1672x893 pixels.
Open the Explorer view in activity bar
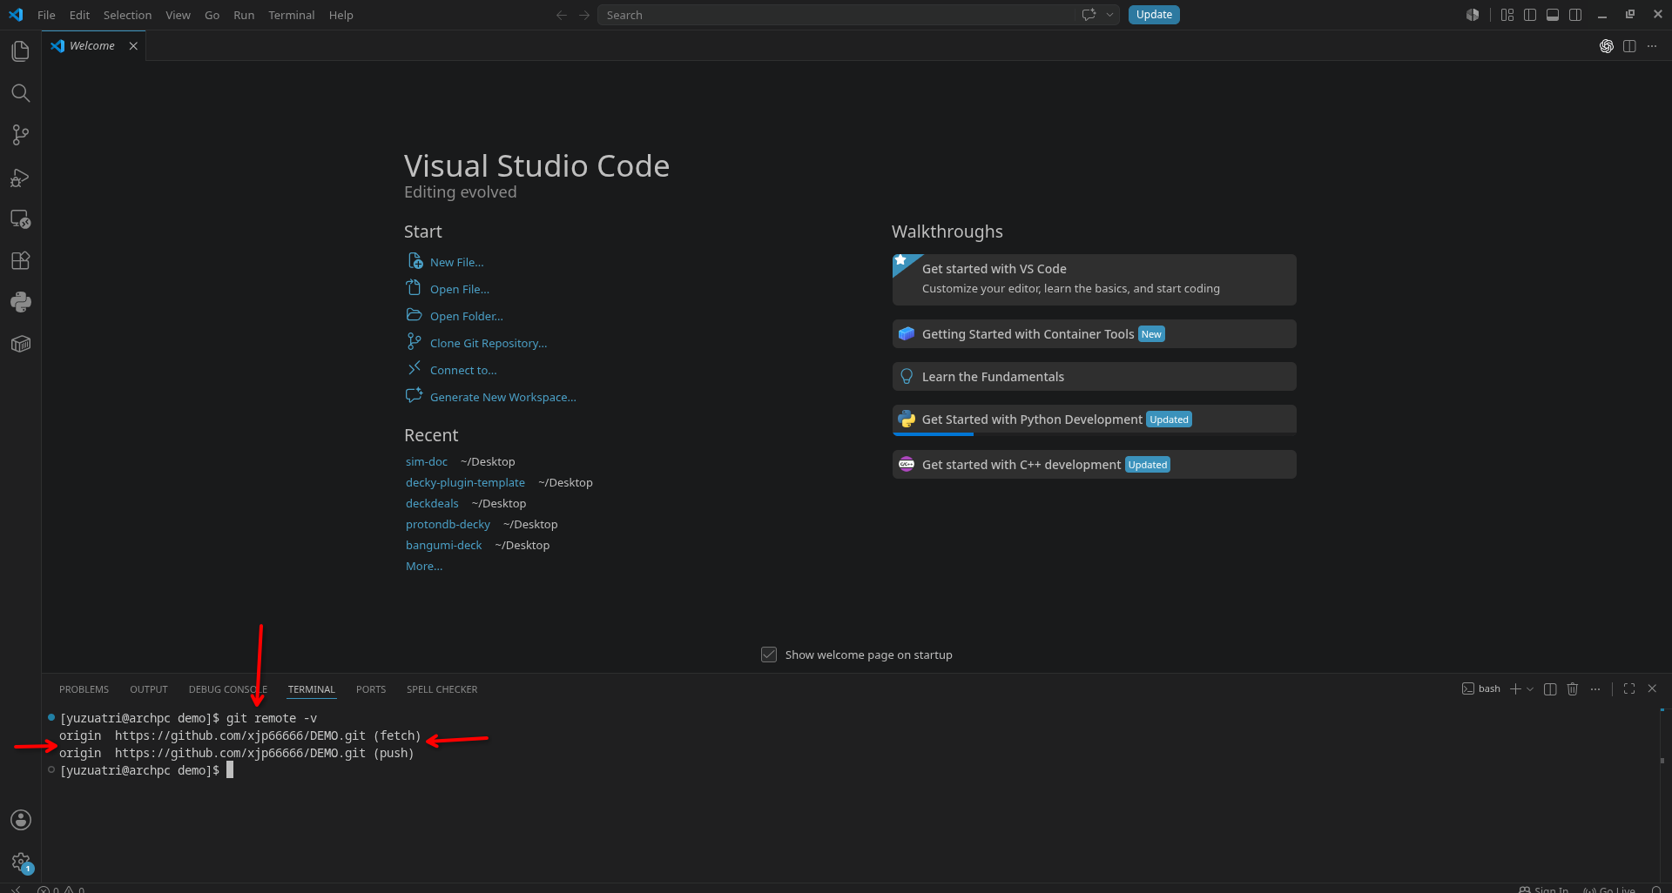tap(21, 51)
